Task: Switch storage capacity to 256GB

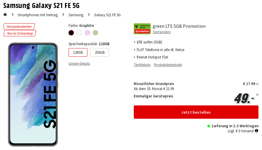Action: [x=100, y=53]
